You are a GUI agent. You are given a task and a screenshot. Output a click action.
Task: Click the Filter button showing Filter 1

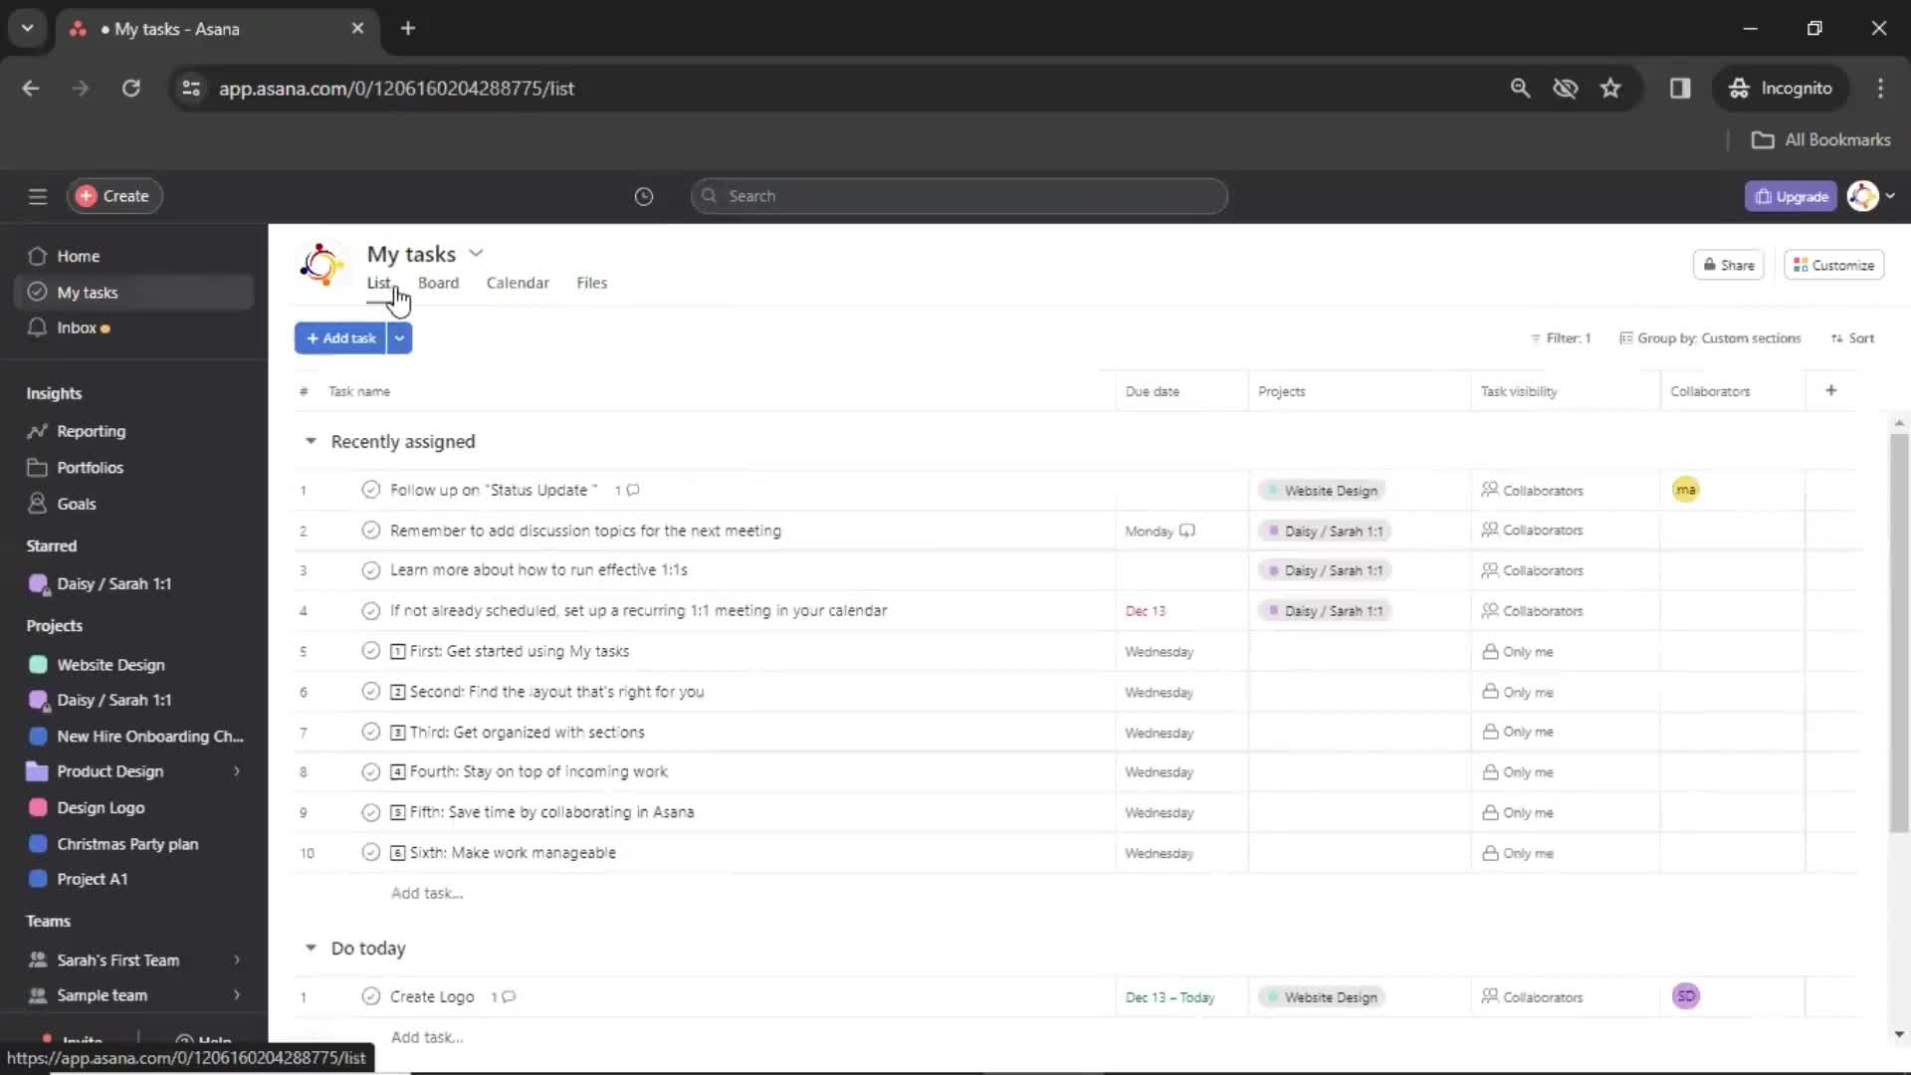pos(1562,338)
